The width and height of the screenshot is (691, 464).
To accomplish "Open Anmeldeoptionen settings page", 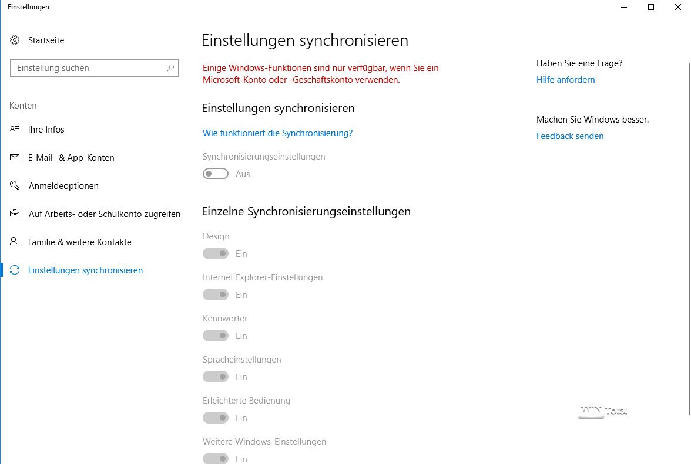I will (63, 186).
